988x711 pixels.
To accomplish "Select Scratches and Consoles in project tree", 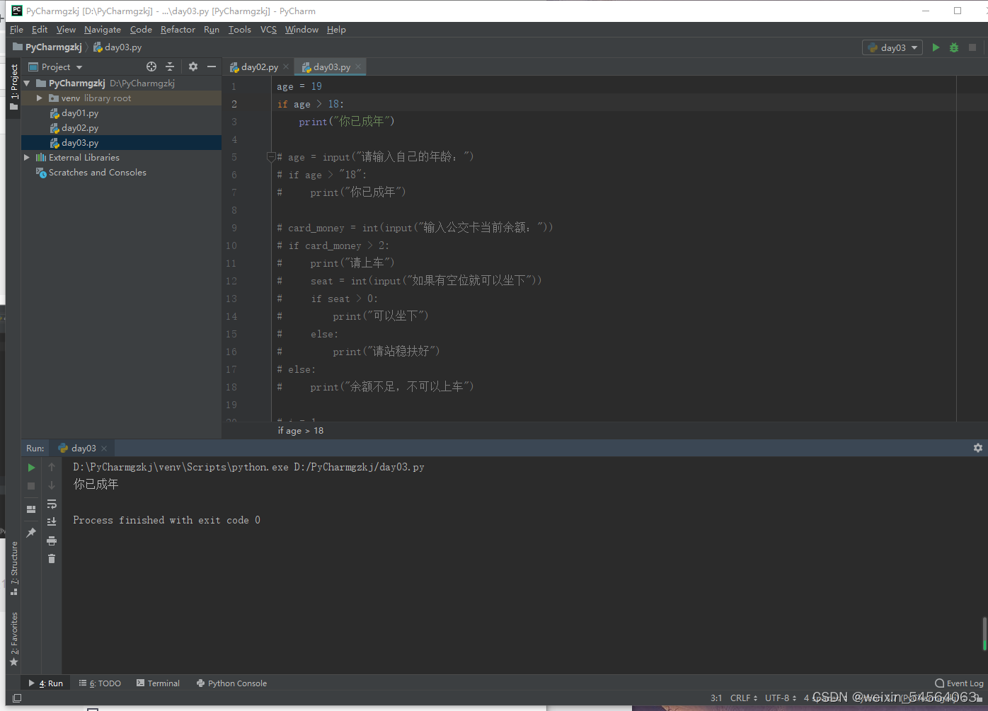I will click(x=98, y=173).
